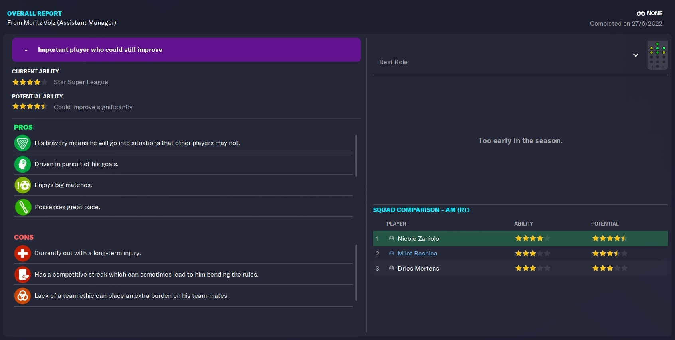This screenshot has width=675, height=340.
Task: Select the Dries Mertens name
Action: (418, 269)
